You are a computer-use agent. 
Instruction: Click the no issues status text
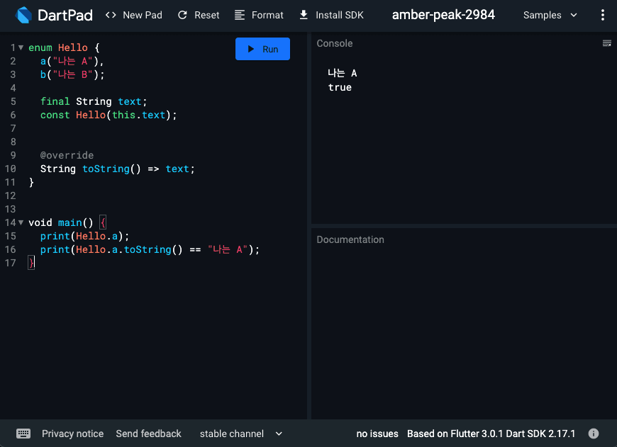377,434
